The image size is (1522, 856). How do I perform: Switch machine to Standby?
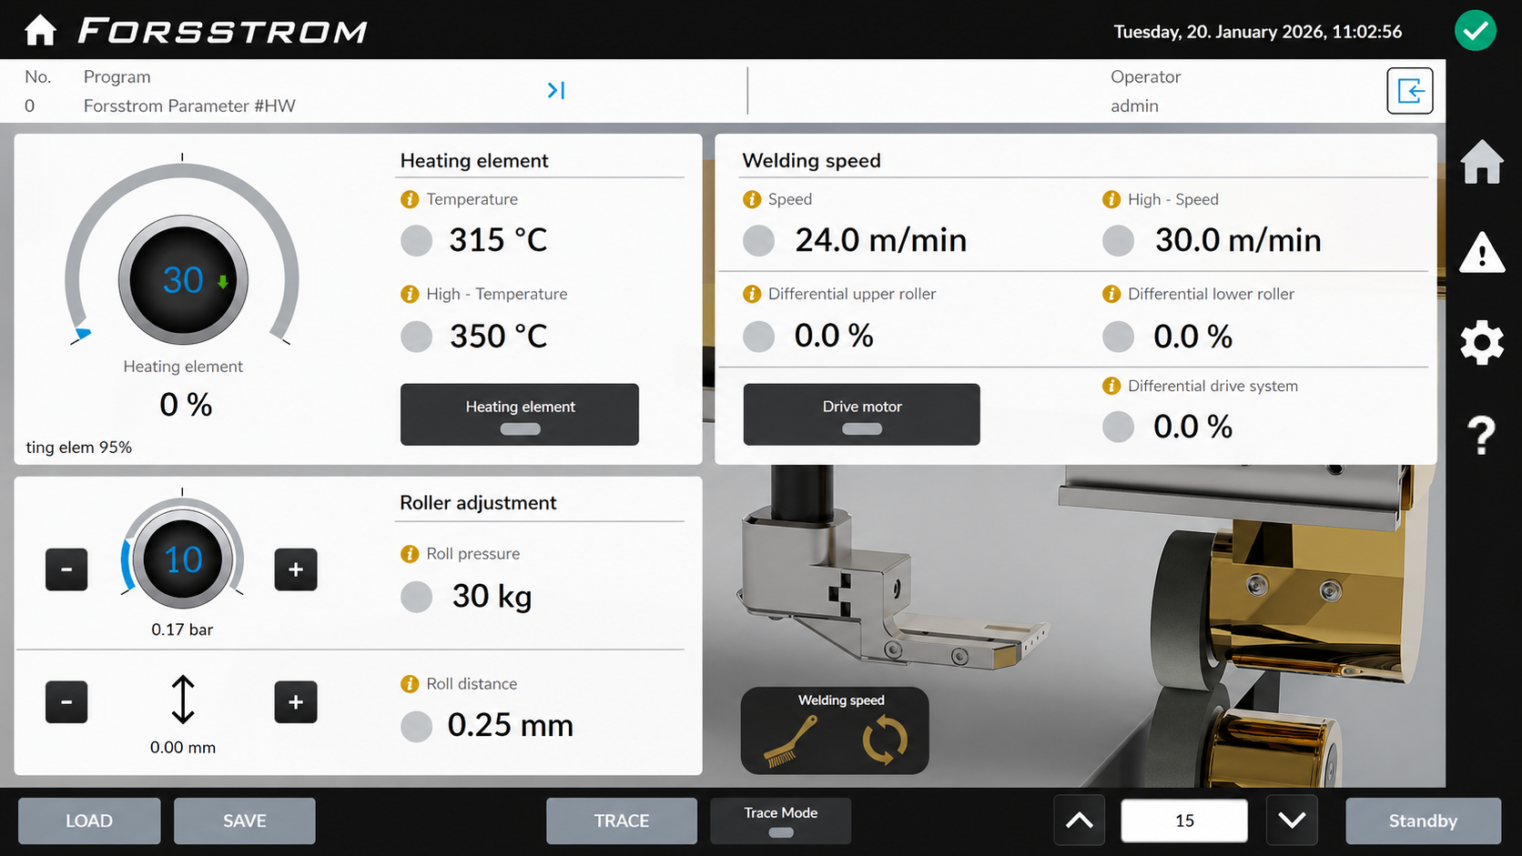(1422, 821)
